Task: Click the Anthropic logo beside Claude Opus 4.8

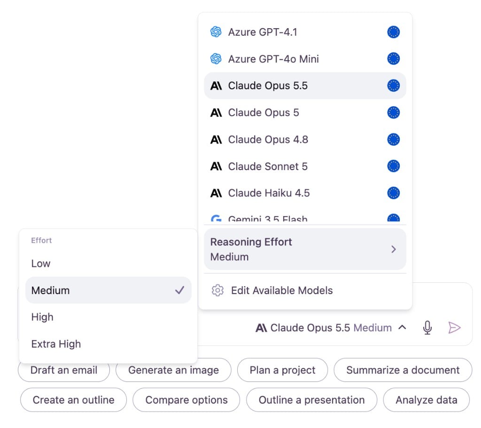Action: tap(216, 140)
